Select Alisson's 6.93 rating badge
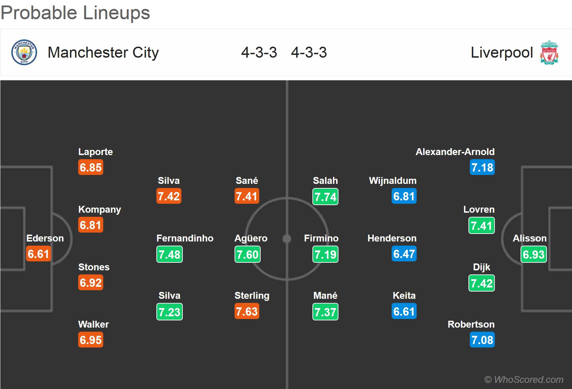The height and width of the screenshot is (389, 572). (x=534, y=255)
